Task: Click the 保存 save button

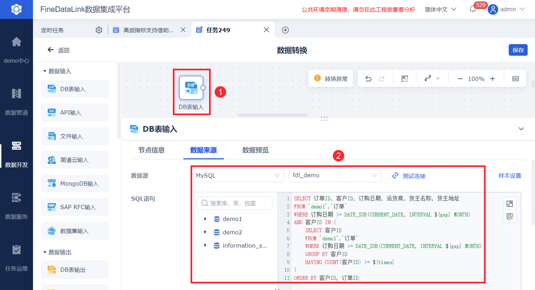Action: click(x=518, y=50)
